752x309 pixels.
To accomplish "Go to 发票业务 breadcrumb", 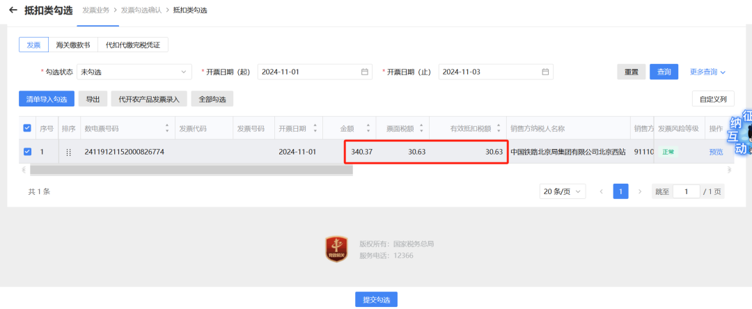I will pyautogui.click(x=95, y=10).
